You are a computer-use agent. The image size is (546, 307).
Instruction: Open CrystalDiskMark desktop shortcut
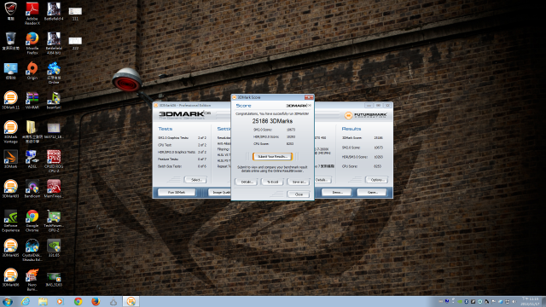pyautogui.click(x=32, y=250)
